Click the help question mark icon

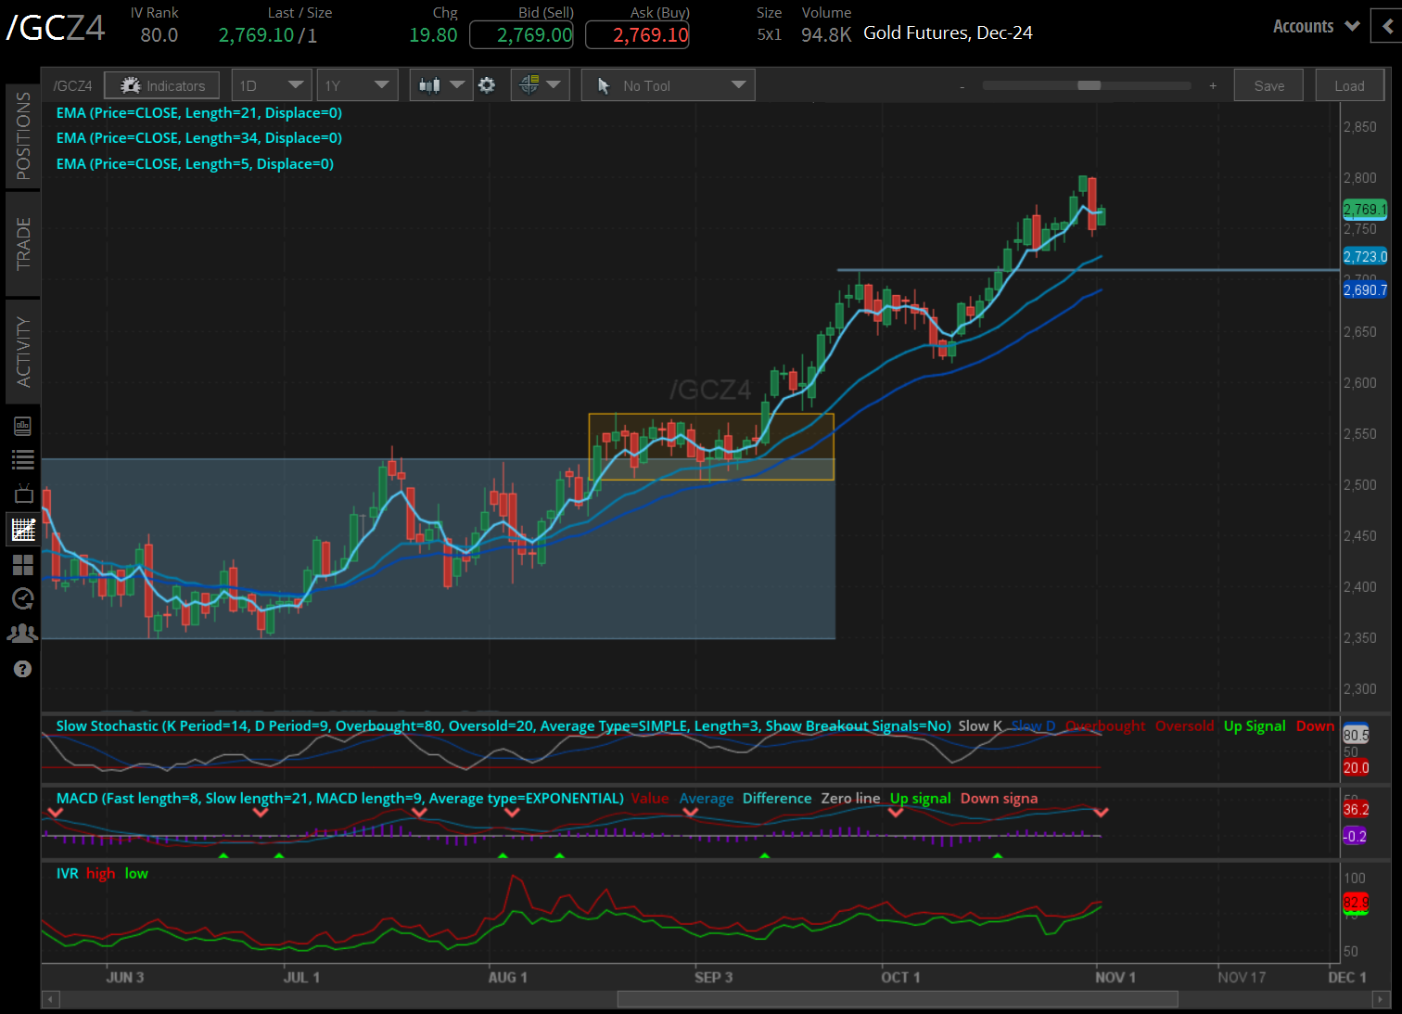(x=23, y=669)
